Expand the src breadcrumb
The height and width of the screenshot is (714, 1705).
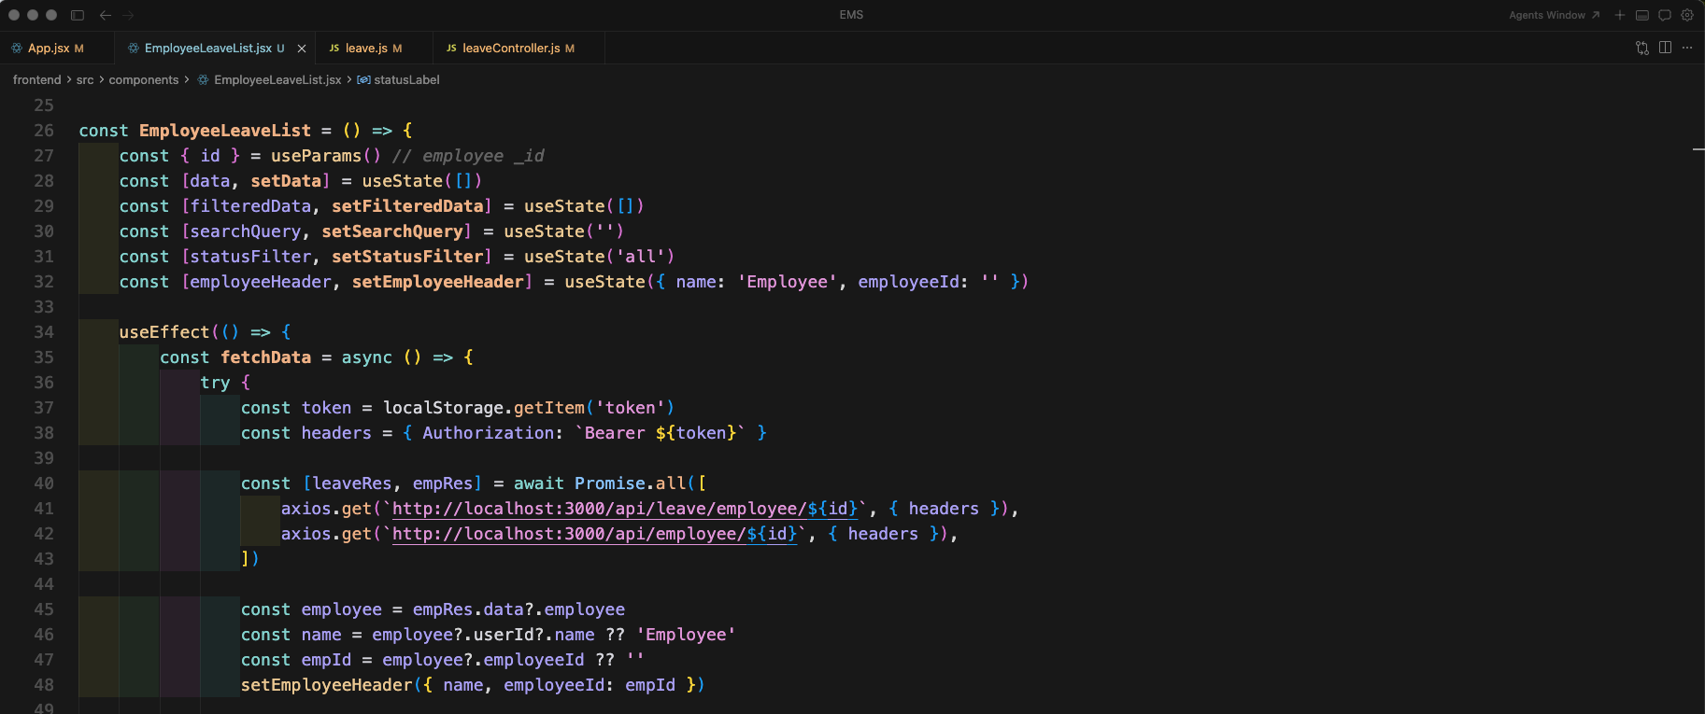[x=85, y=80]
